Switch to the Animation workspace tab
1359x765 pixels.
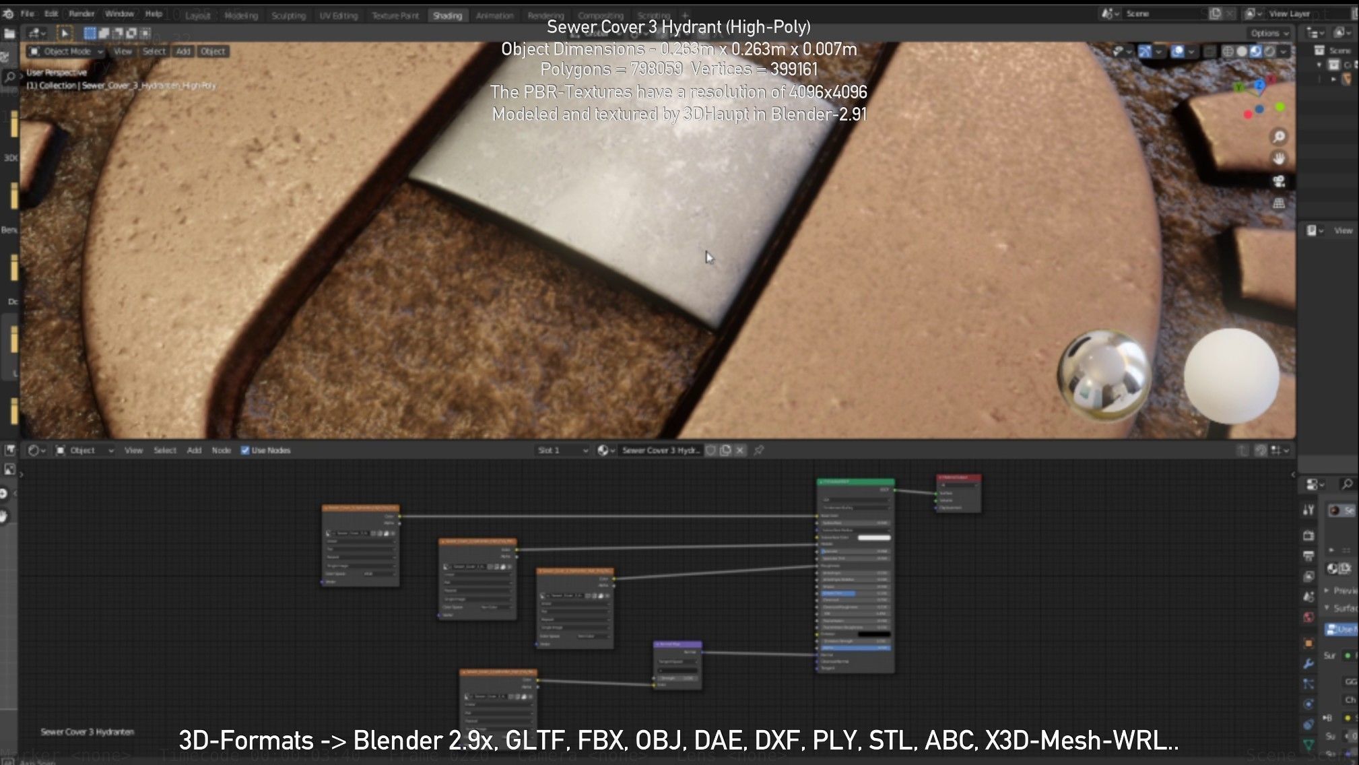point(494,15)
